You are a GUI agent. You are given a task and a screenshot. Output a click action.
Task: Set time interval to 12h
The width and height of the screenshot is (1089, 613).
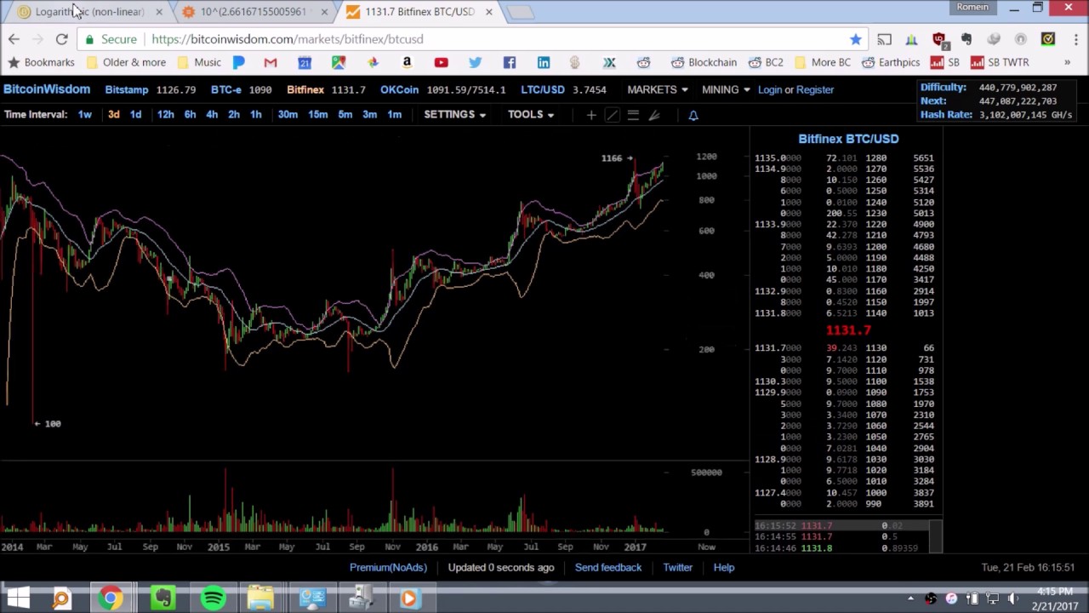(165, 114)
